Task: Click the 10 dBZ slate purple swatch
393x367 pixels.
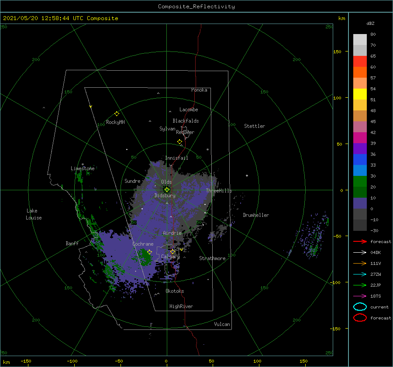Action: [360, 203]
